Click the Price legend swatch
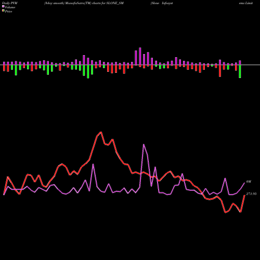 pyautogui.click(x=3, y=11)
